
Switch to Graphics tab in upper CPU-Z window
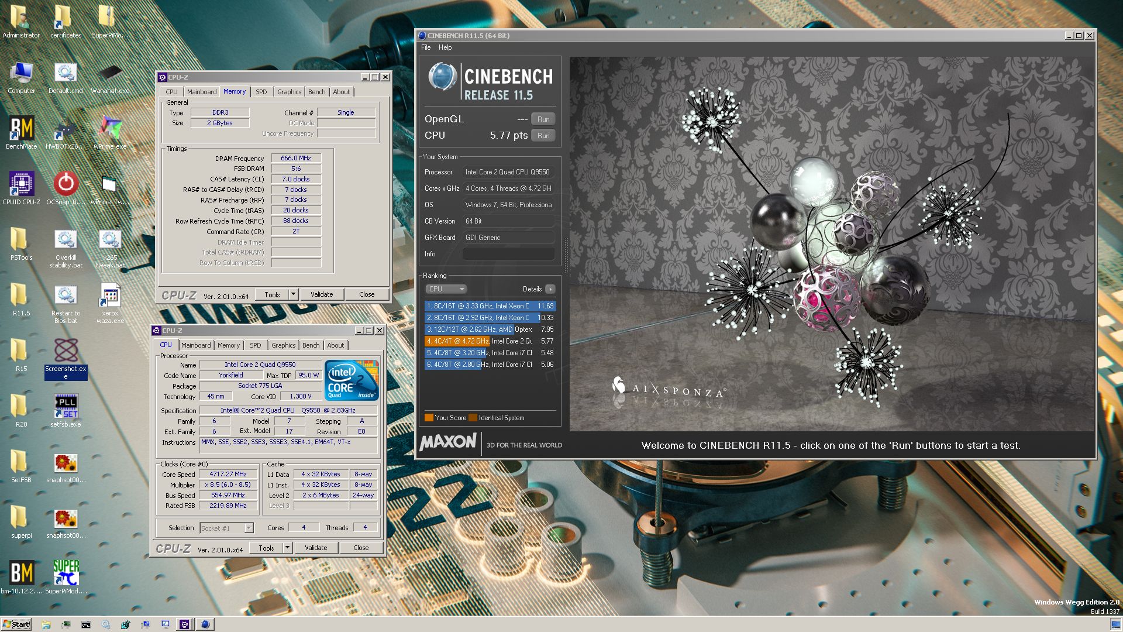(x=290, y=92)
